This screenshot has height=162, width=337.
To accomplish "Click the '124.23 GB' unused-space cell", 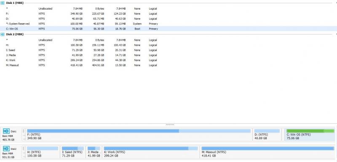I will click(120, 14).
